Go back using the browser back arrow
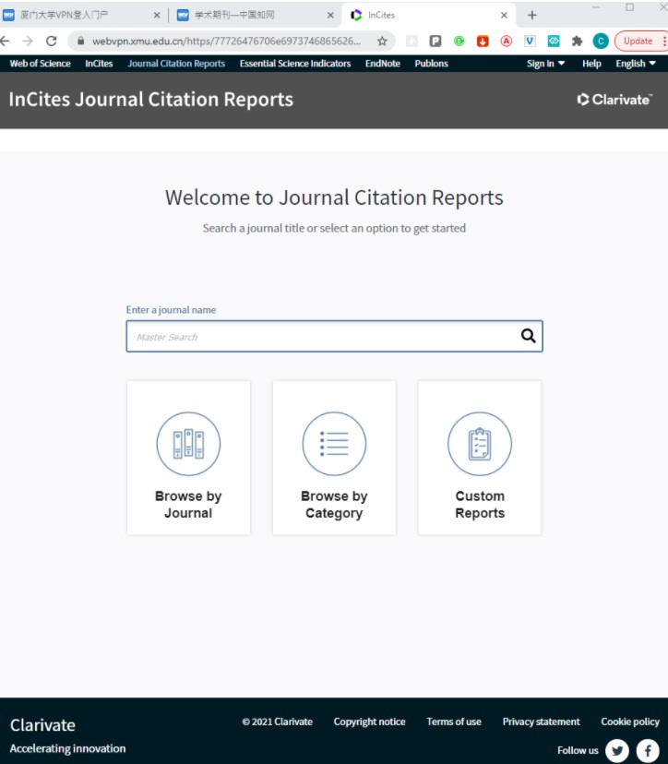The height and width of the screenshot is (764, 668). point(5,41)
